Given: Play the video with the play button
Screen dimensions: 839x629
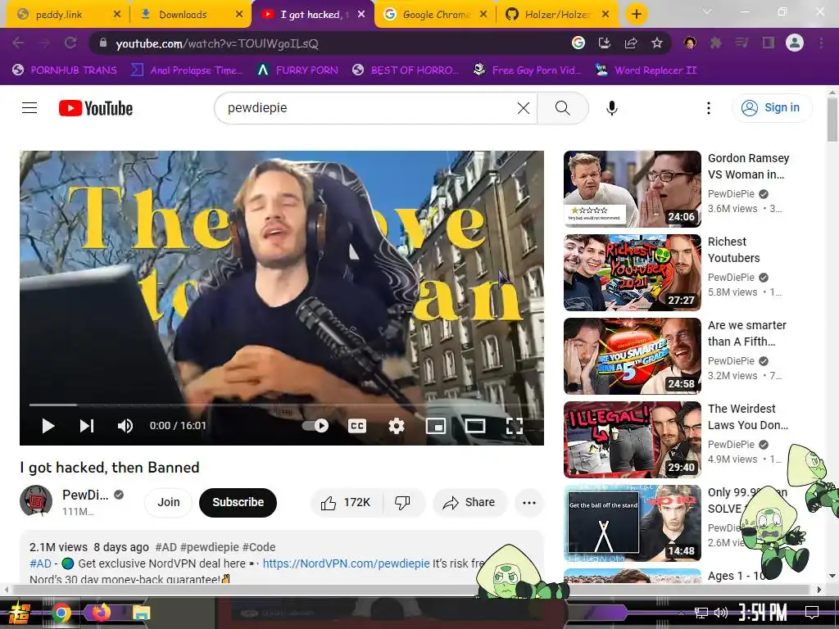Looking at the screenshot, I should tap(48, 426).
